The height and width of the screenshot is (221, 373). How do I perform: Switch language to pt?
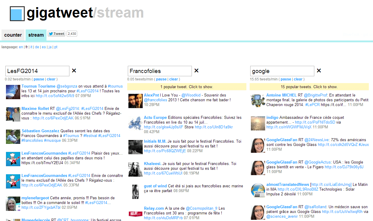[x=56, y=47]
